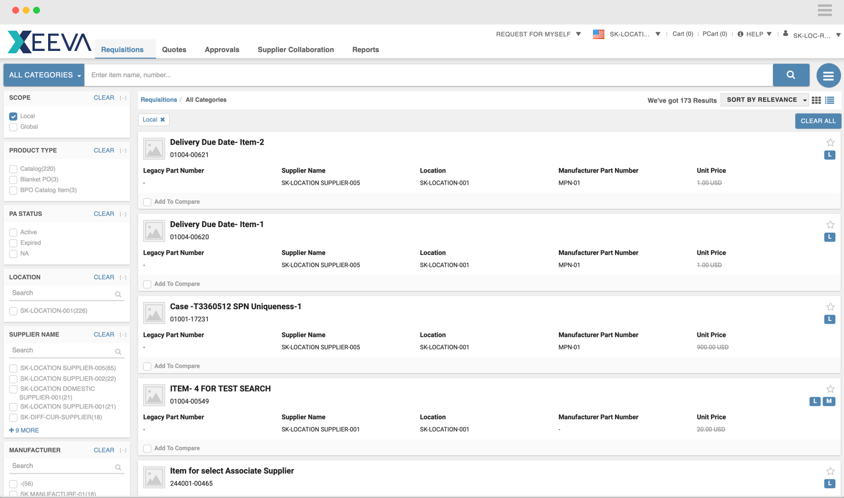Screen dimensions: 844x498
Task: Switch to list view layout
Action: 830,100
